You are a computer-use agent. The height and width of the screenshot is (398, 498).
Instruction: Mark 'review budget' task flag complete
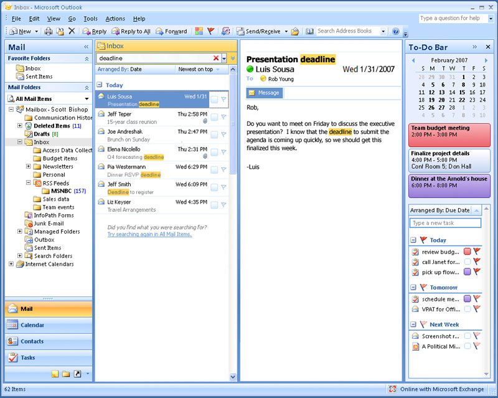(477, 252)
